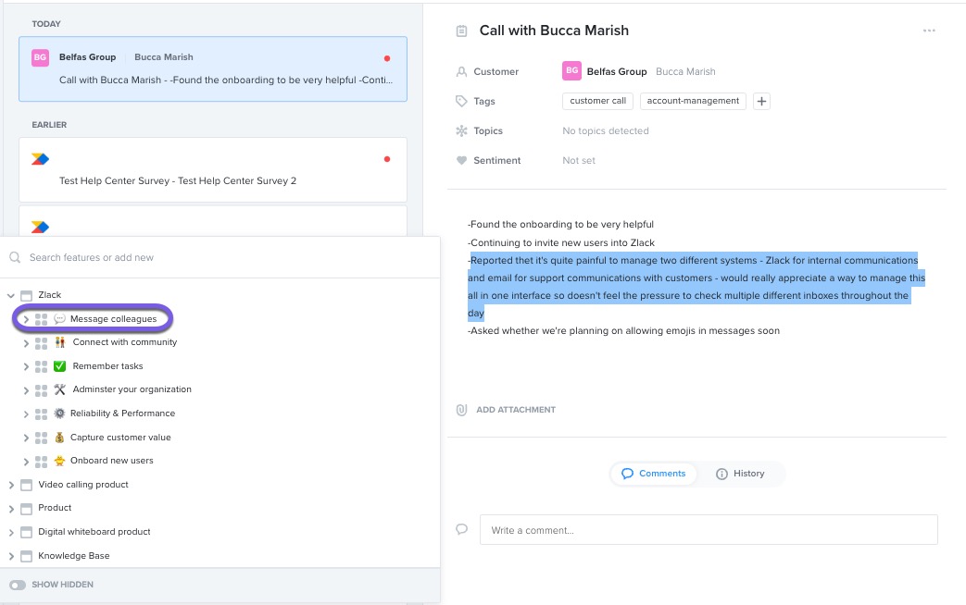Click the tools emoji for Adminster your organization
The height and width of the screenshot is (605, 966).
[x=60, y=389]
